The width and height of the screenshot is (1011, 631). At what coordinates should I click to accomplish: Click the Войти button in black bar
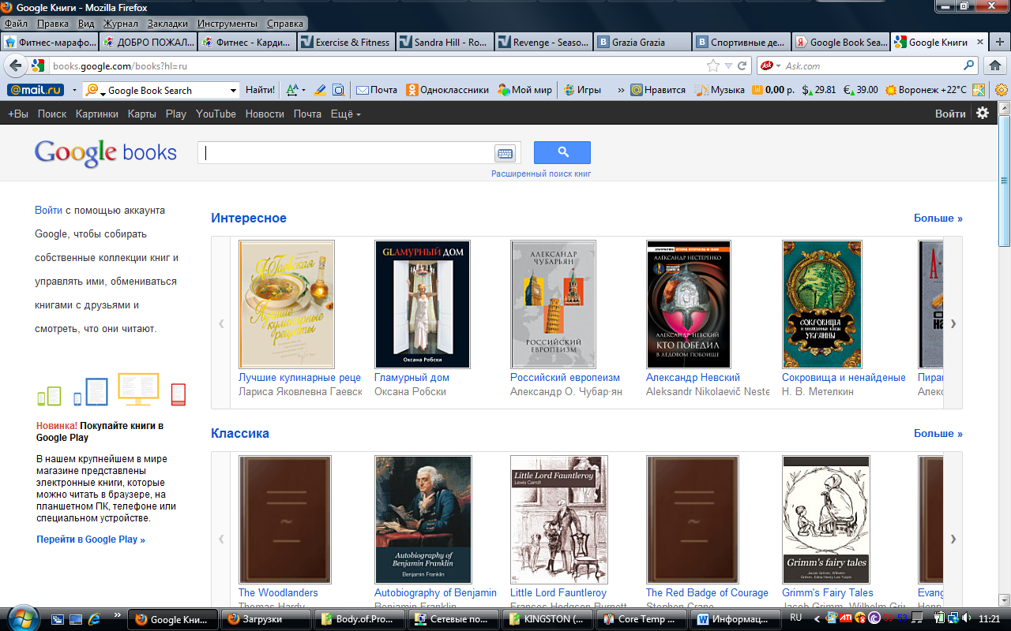tap(950, 114)
